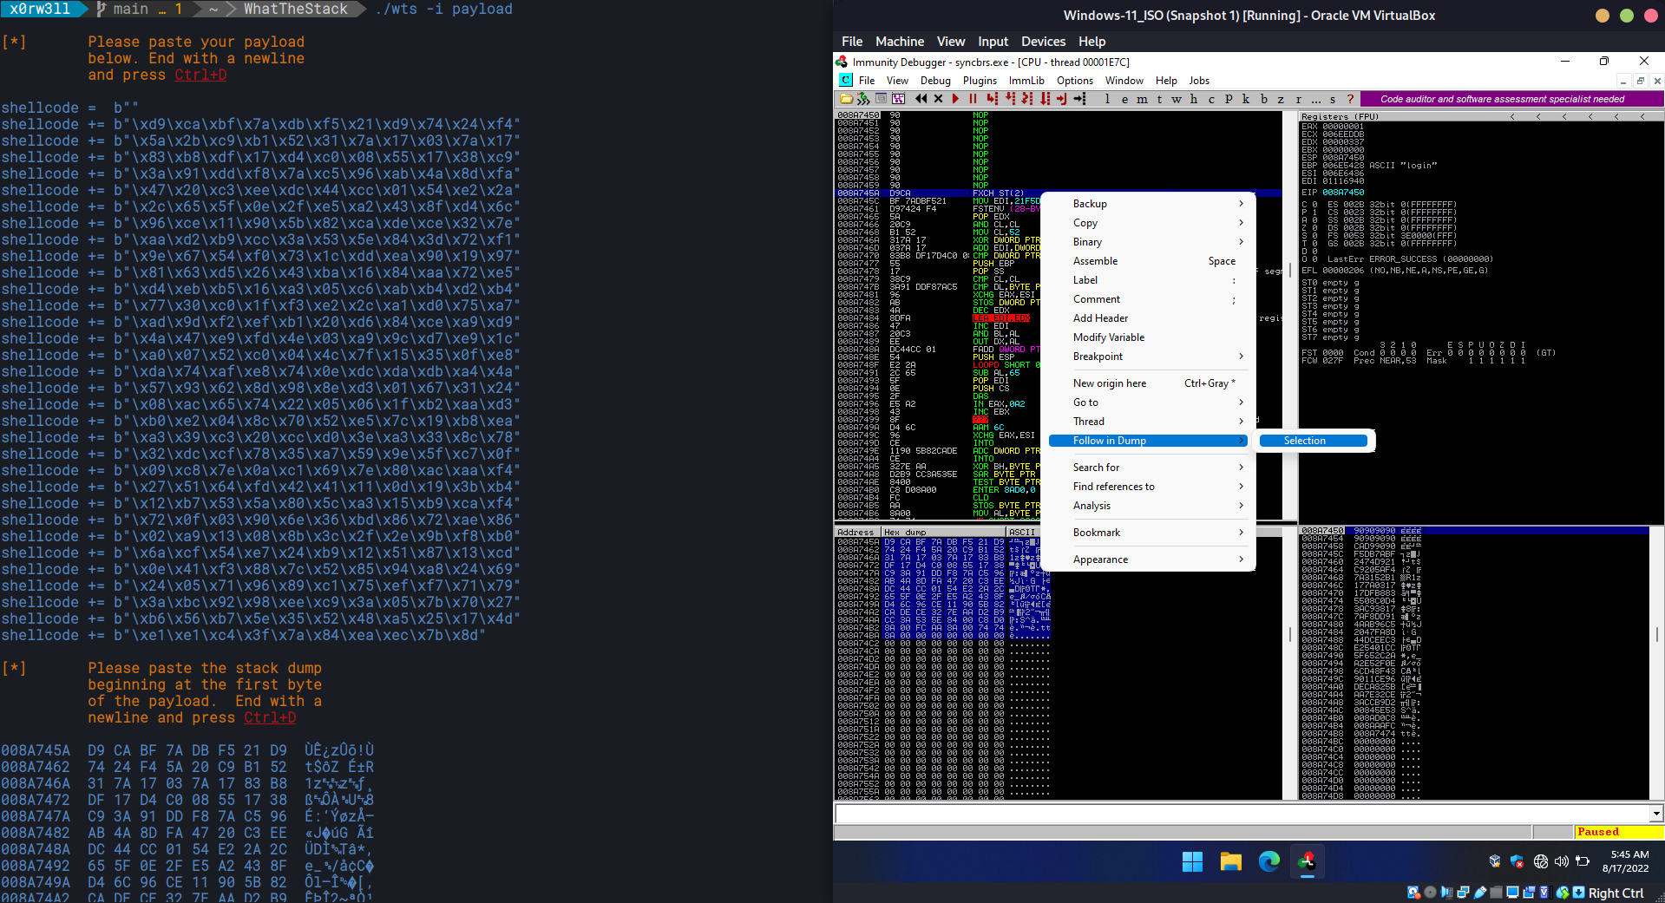Open File Explorer from VM taskbar
Viewport: 1665px width, 903px height.
point(1230,861)
